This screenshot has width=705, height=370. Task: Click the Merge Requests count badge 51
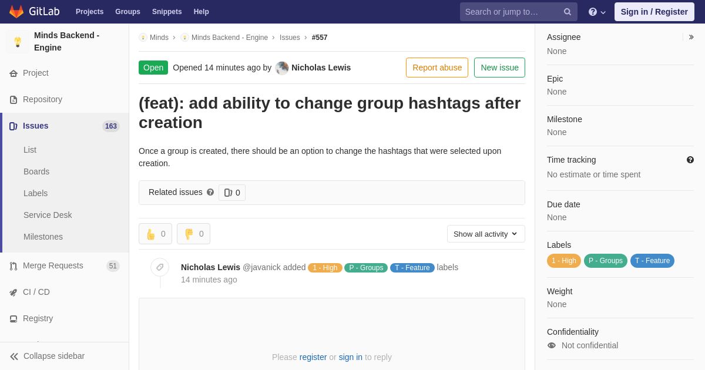coord(113,266)
